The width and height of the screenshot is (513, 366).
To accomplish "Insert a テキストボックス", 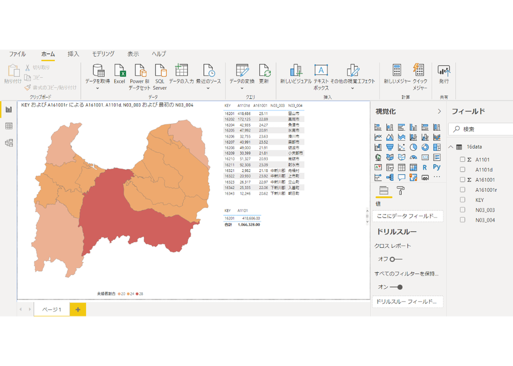I will click(x=321, y=77).
